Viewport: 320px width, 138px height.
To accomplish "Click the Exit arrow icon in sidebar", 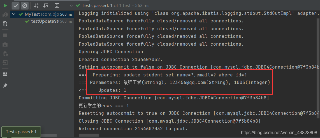I will tap(5, 62).
